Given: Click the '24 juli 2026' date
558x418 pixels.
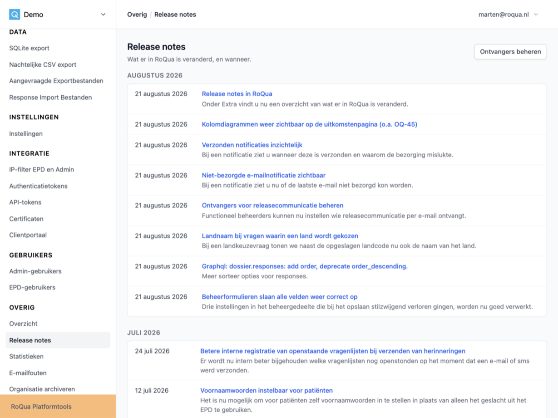Looking at the screenshot, I should (152, 351).
